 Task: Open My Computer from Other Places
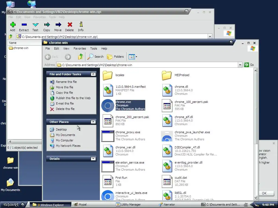65,141
